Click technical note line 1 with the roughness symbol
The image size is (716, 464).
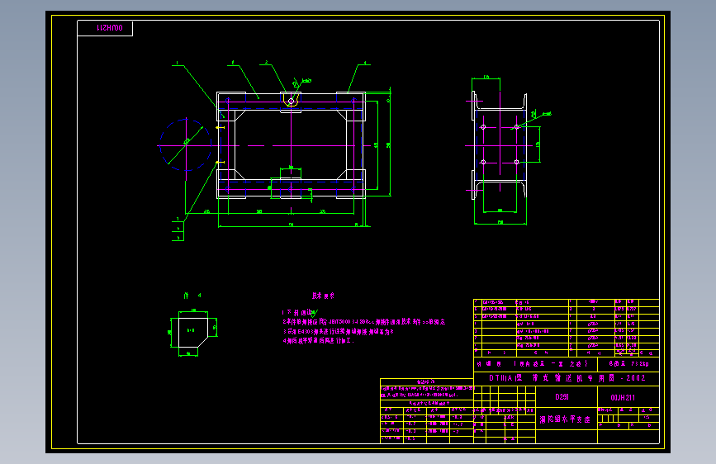pos(300,313)
